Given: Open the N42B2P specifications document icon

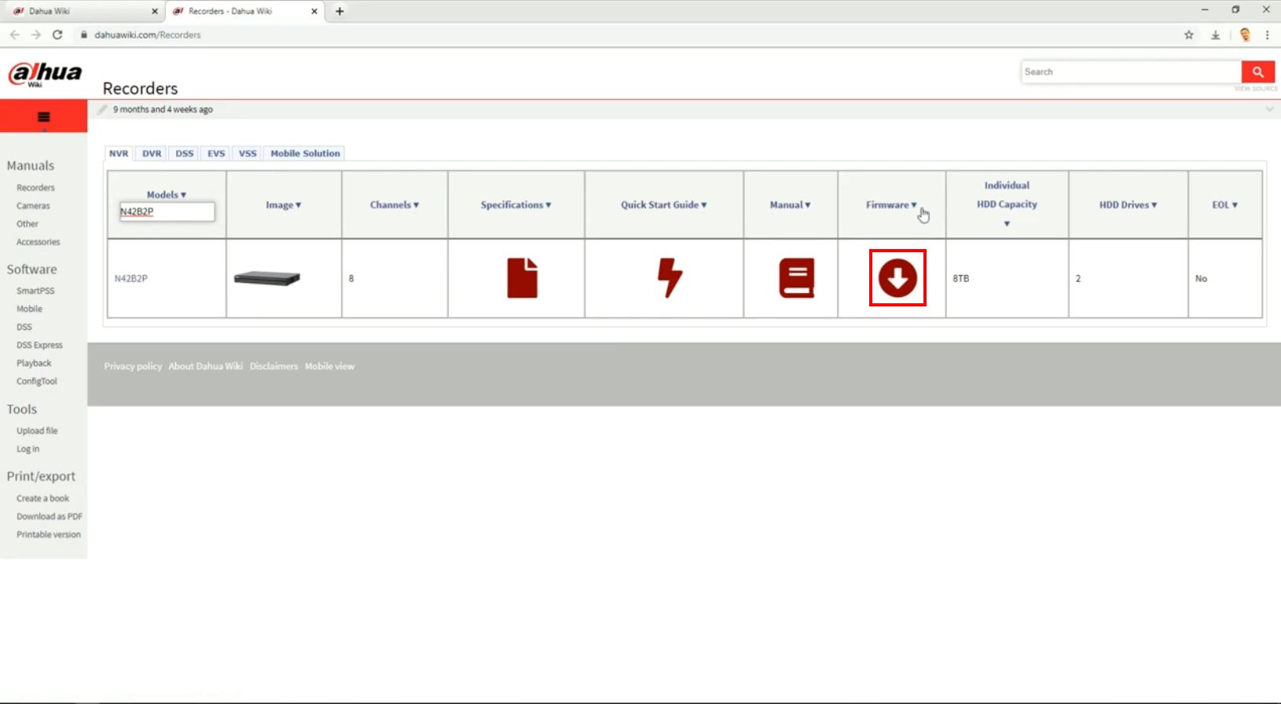Looking at the screenshot, I should (x=522, y=278).
